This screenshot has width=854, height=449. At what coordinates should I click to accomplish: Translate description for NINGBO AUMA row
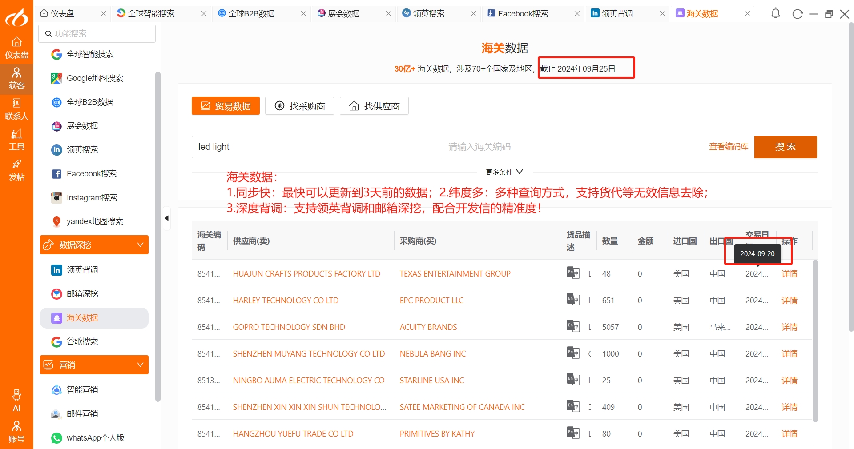573,379
